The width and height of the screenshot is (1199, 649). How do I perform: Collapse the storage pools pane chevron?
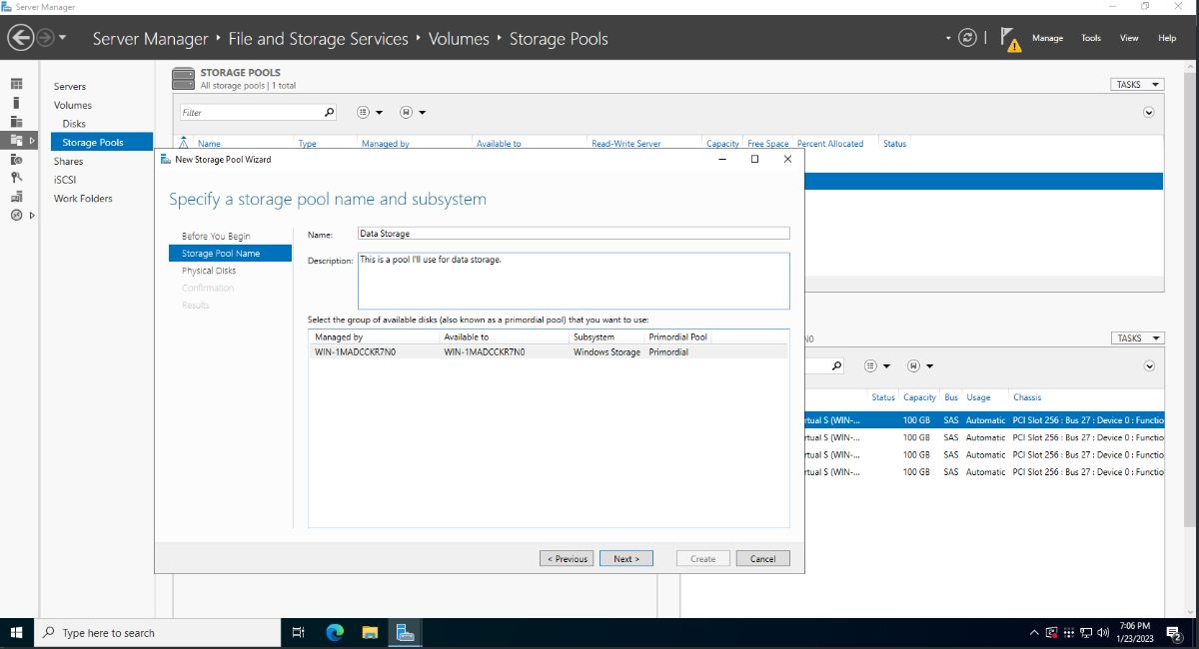click(x=1149, y=112)
